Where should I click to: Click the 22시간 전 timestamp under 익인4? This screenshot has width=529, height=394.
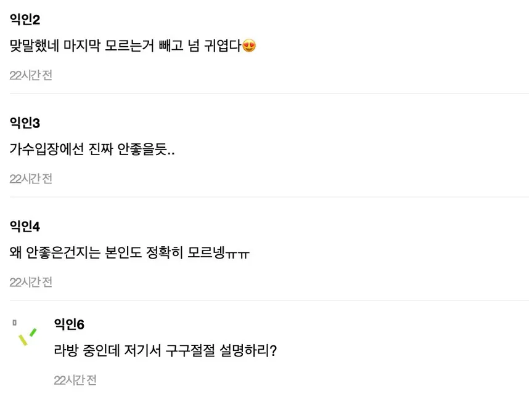[31, 282]
